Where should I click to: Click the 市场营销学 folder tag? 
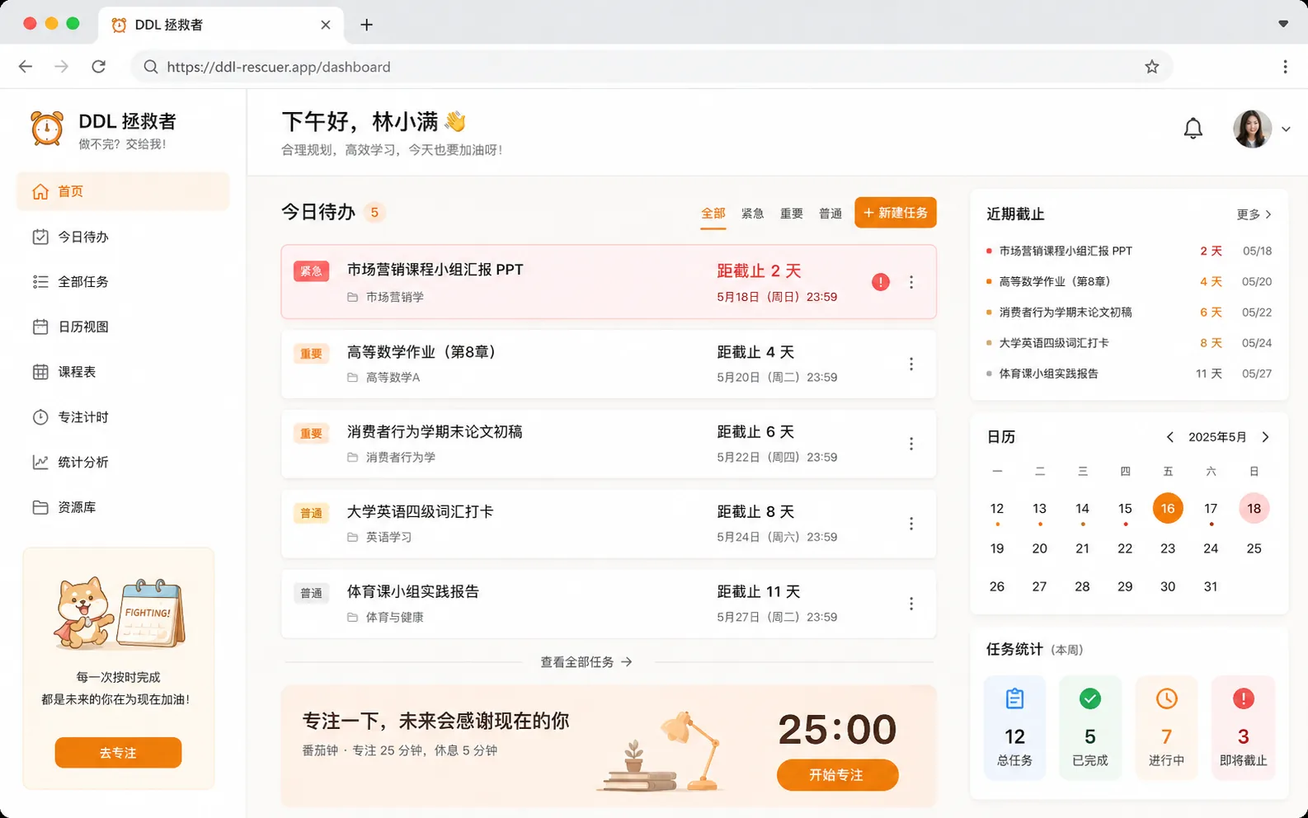[385, 297]
